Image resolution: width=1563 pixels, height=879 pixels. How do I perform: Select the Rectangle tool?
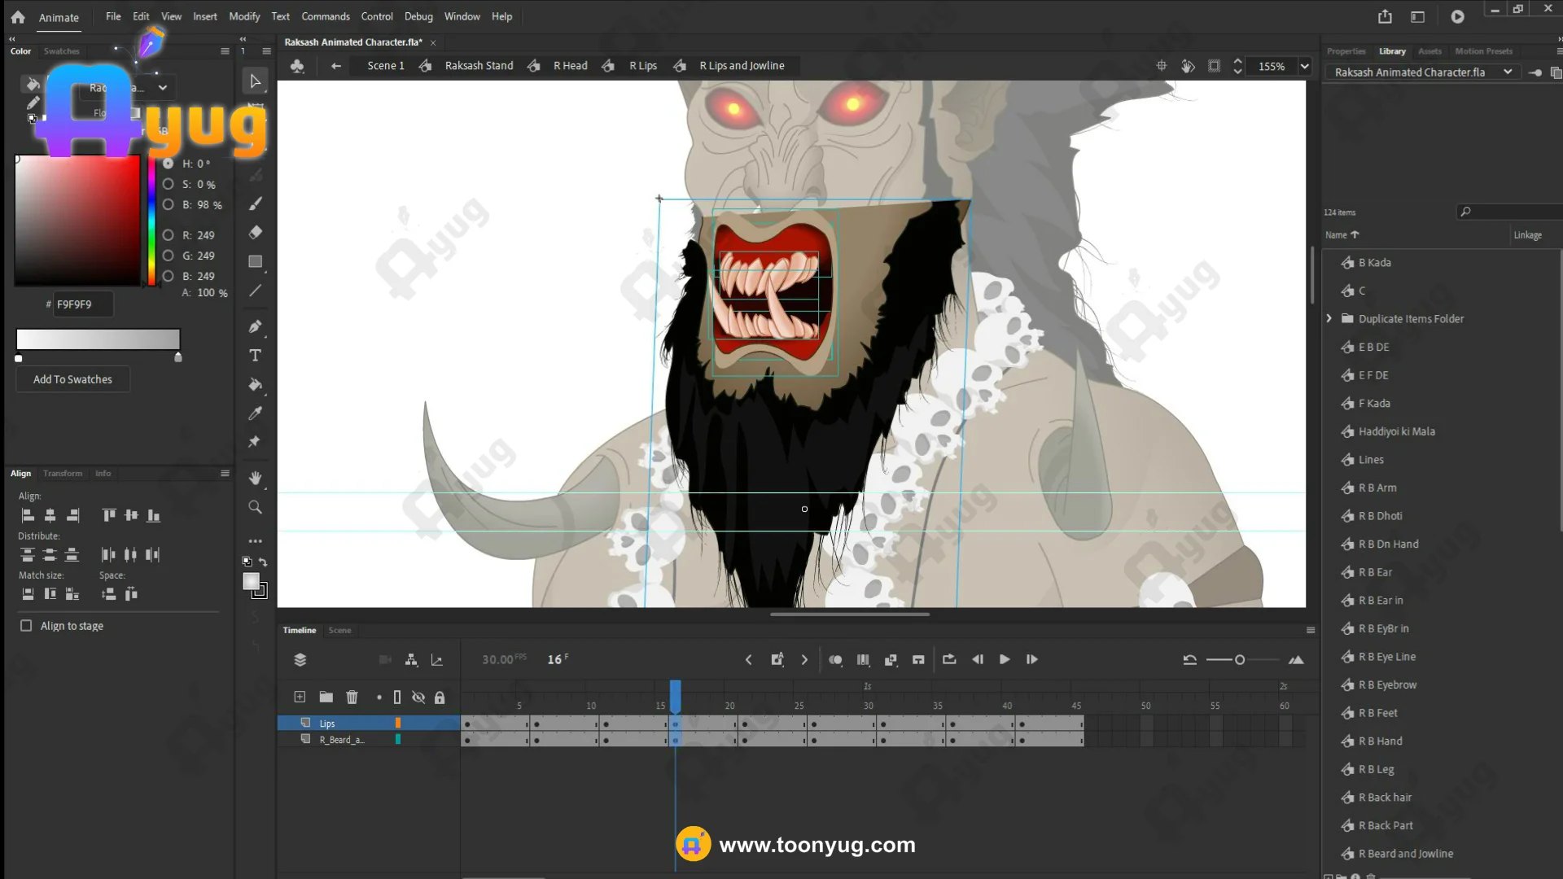click(x=255, y=261)
